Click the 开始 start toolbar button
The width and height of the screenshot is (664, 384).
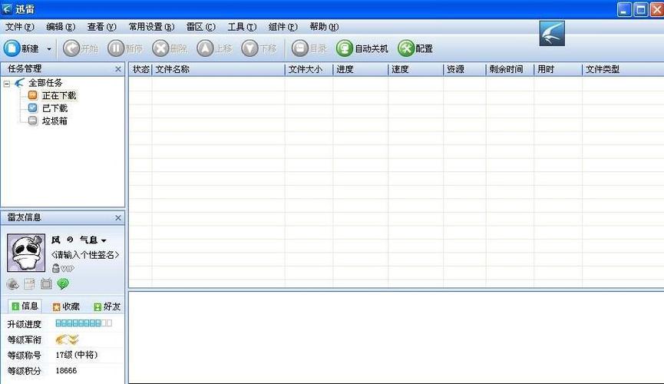click(x=81, y=48)
